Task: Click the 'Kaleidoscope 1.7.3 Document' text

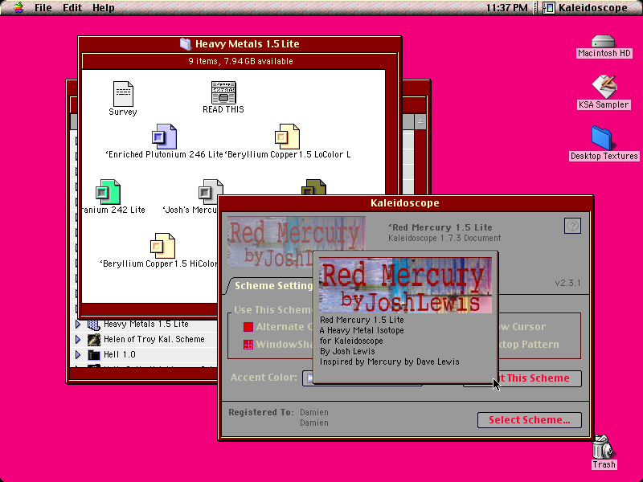Action: point(444,238)
